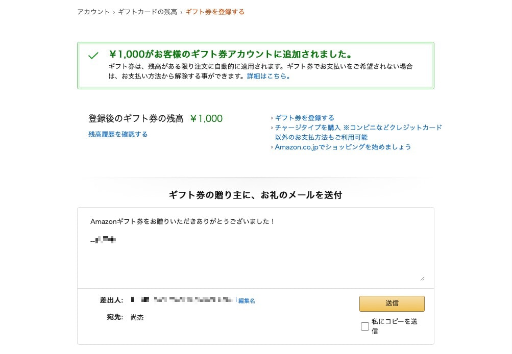The height and width of the screenshot is (354, 512).
Task: Start shopping via the Amazon.co.jp link
Action: click(343, 147)
